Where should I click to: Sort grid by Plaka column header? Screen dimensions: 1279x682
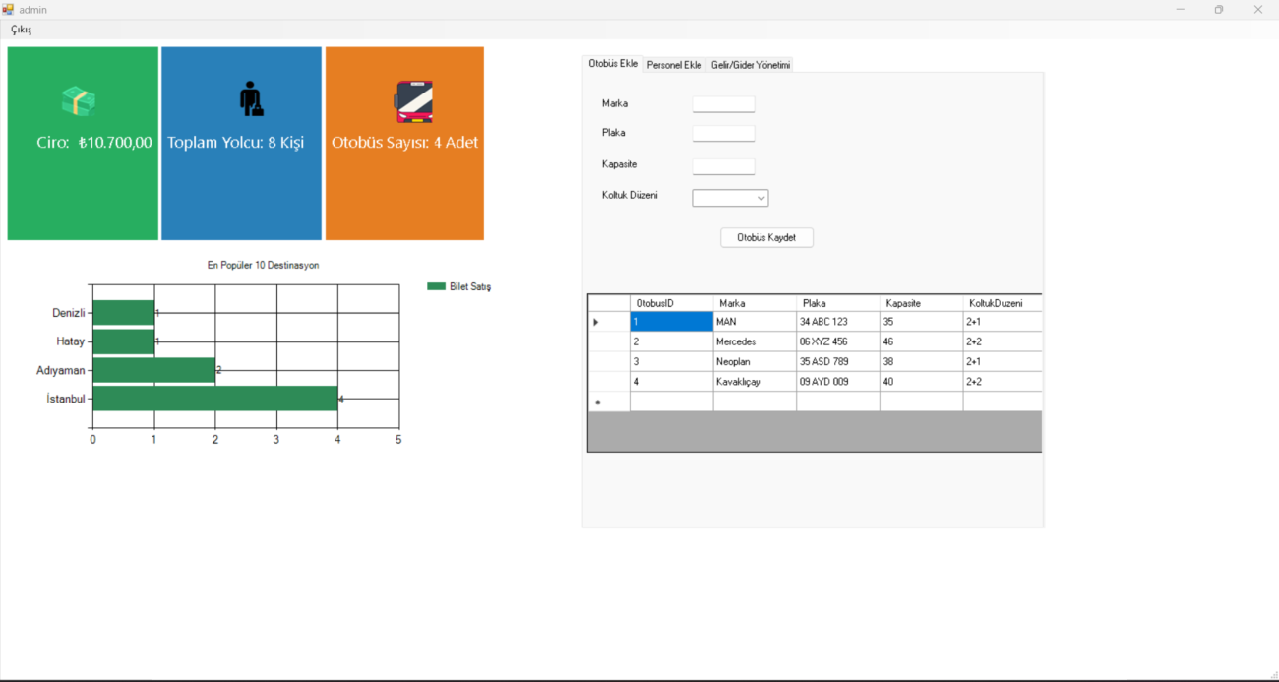837,303
